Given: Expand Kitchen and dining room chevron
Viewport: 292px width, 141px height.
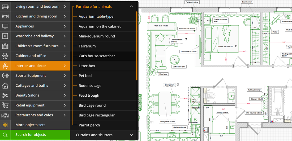Looking at the screenshot, I should 65,16.
